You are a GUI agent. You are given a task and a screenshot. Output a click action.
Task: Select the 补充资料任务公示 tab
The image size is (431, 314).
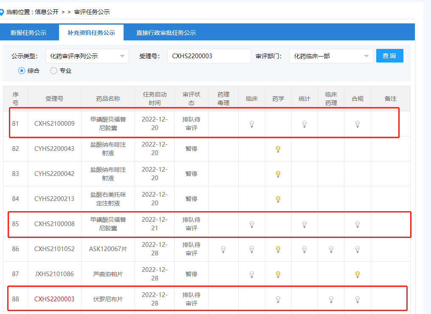(x=91, y=33)
